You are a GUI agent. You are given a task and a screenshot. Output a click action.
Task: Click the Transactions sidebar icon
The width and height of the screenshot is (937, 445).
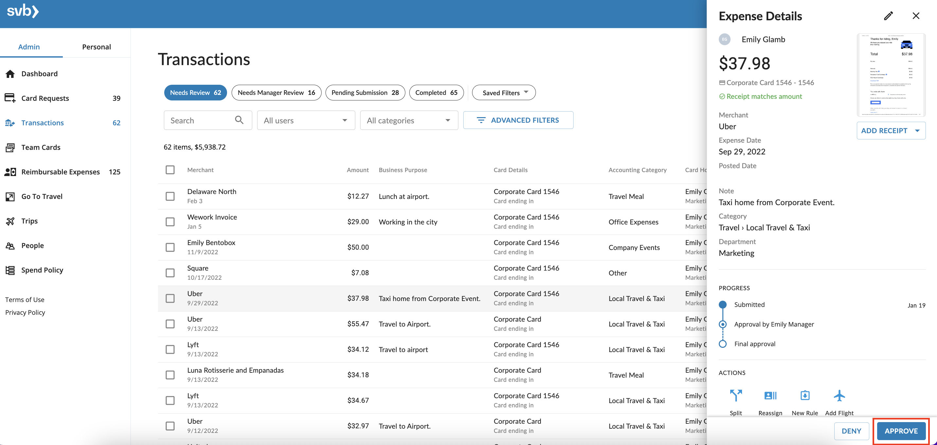pyautogui.click(x=10, y=123)
